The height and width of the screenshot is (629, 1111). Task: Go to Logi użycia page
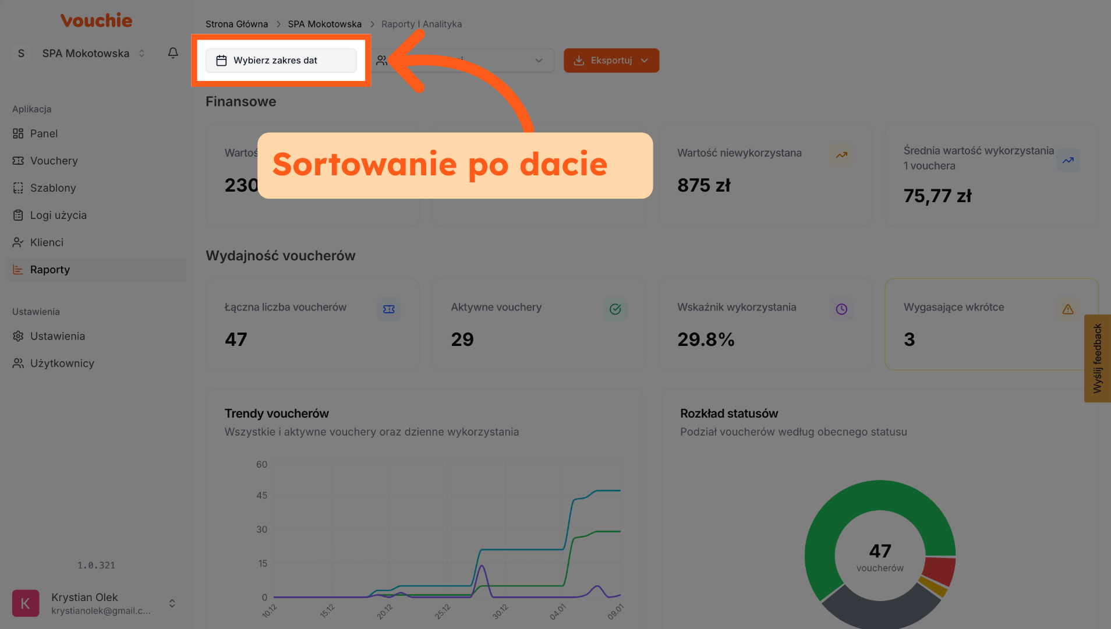pos(58,215)
